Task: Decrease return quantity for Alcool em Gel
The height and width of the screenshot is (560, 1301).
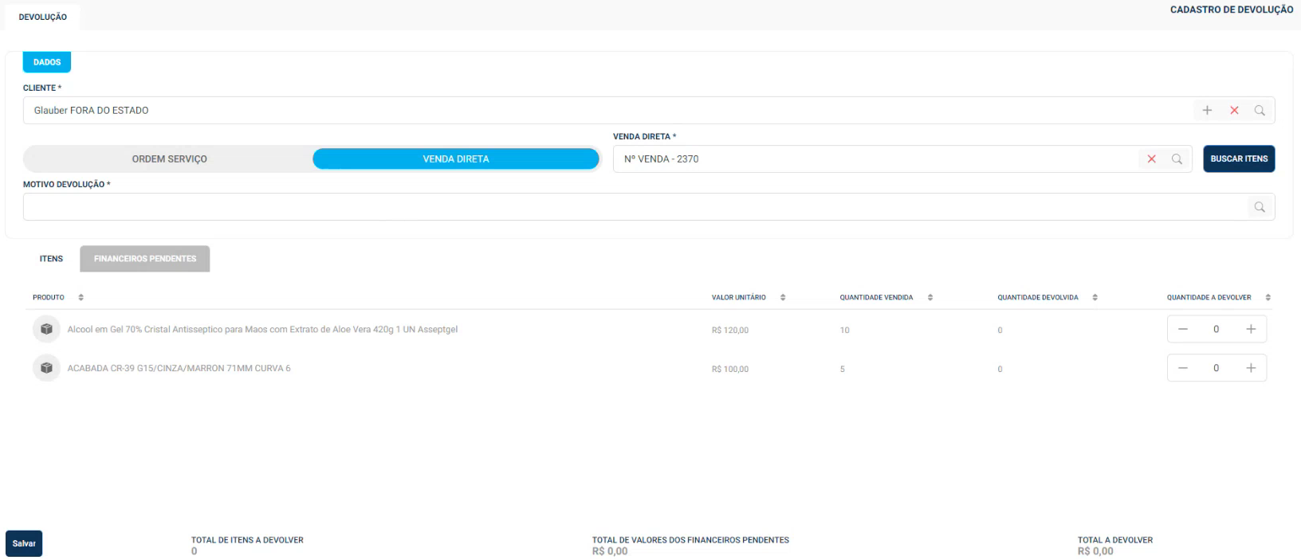Action: click(1183, 329)
